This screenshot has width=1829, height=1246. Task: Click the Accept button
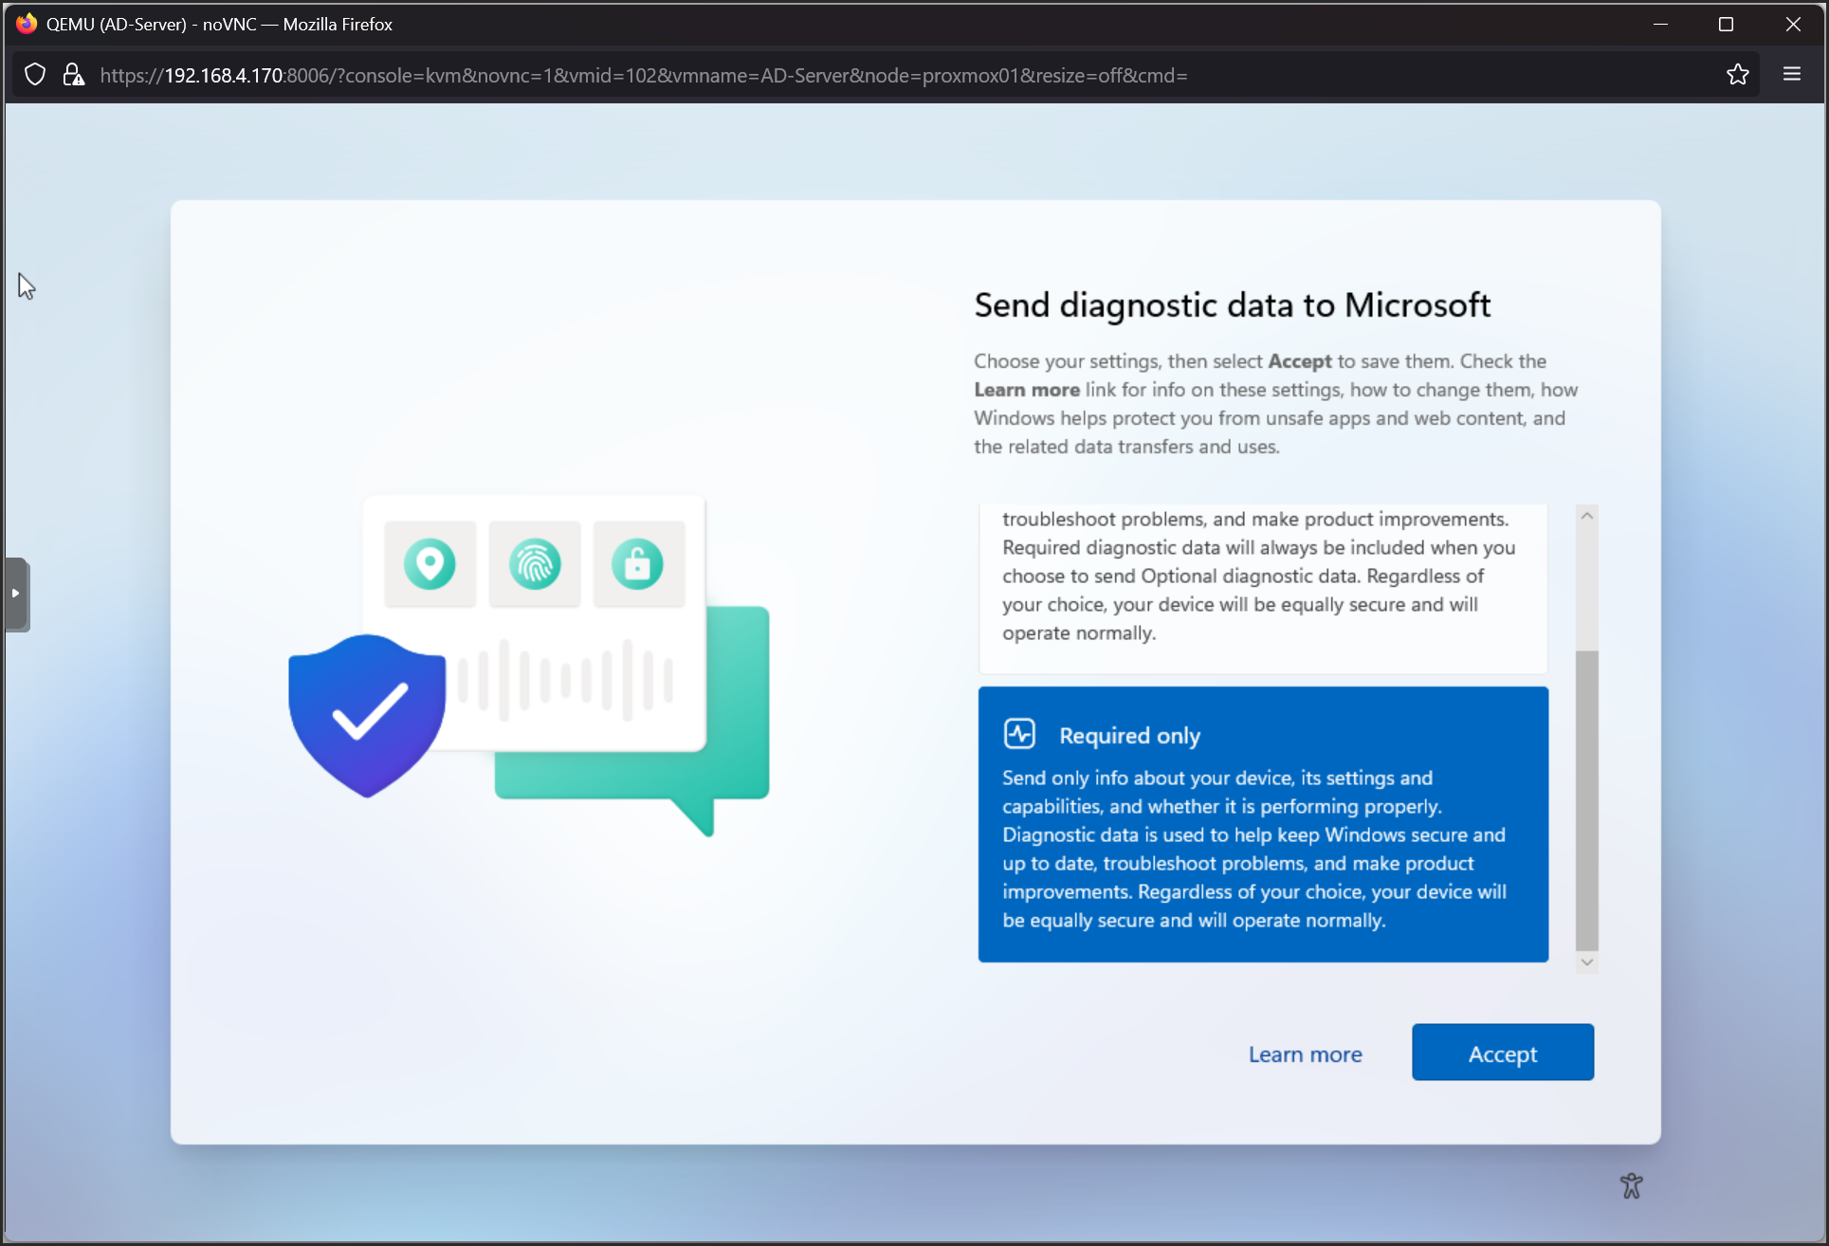point(1502,1053)
